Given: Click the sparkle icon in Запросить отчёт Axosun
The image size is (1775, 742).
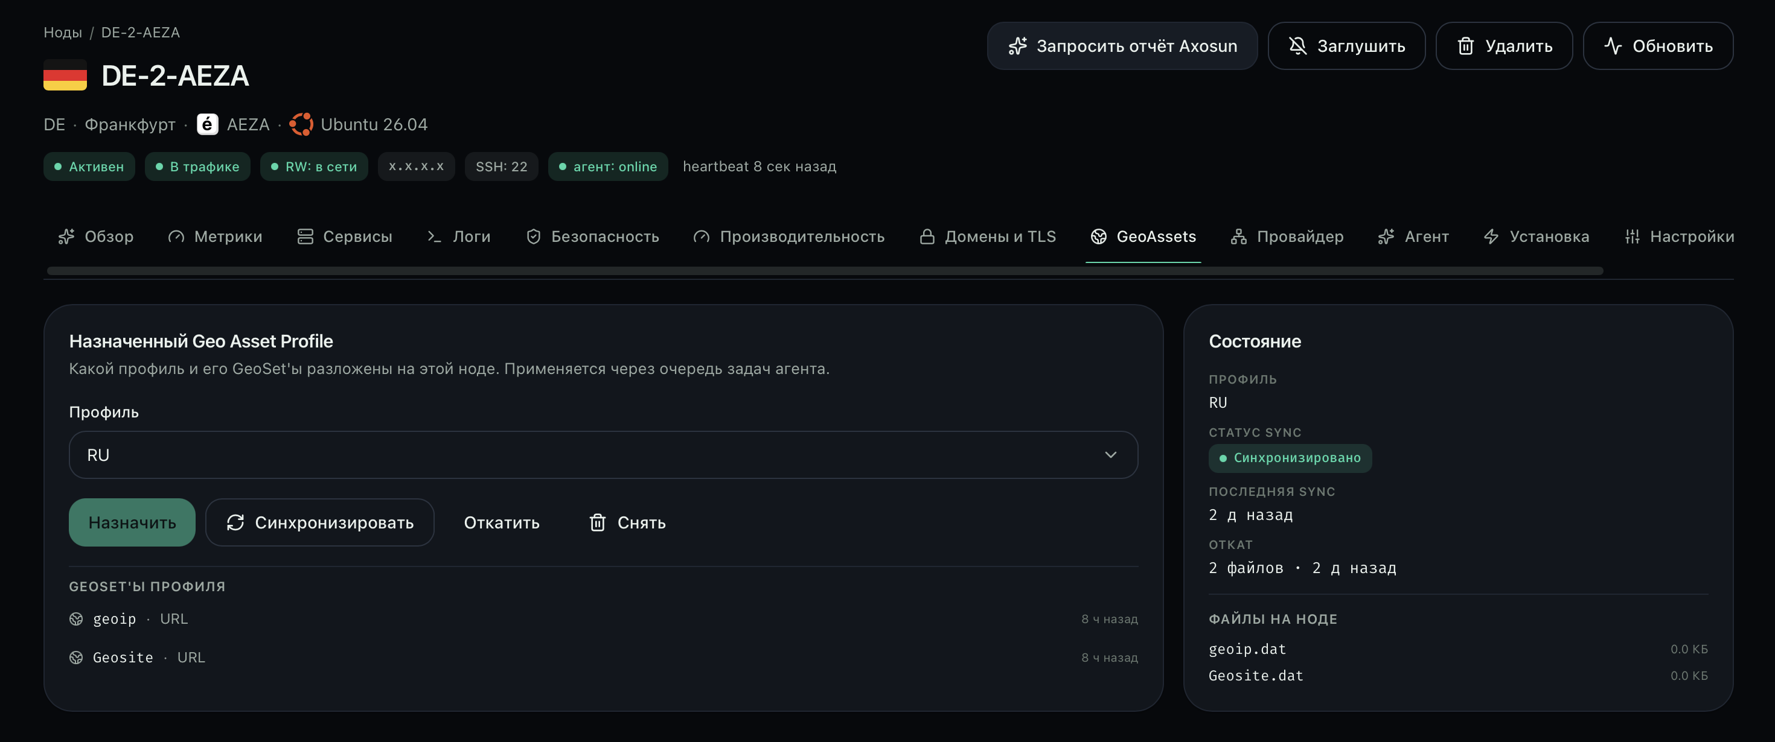Looking at the screenshot, I should point(1017,46).
